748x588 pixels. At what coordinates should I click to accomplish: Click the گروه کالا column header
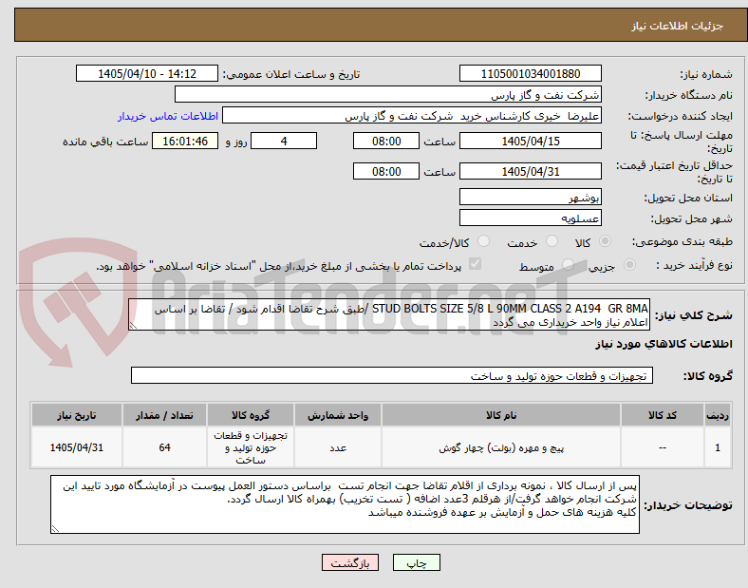(251, 415)
